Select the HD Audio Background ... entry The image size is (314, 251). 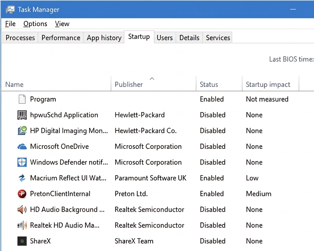(67, 210)
